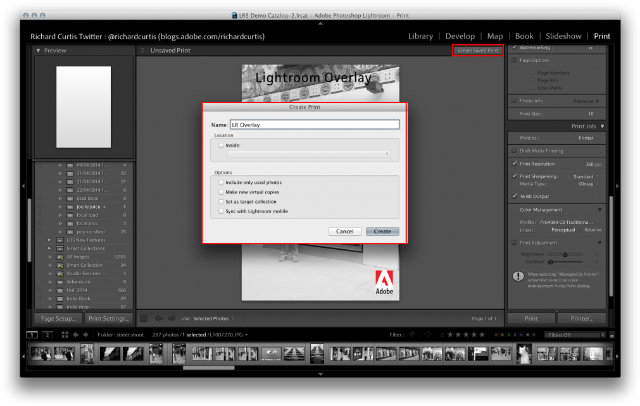Select main window display button 1
Image resolution: width=640 pixels, height=406 pixels.
pos(32,335)
